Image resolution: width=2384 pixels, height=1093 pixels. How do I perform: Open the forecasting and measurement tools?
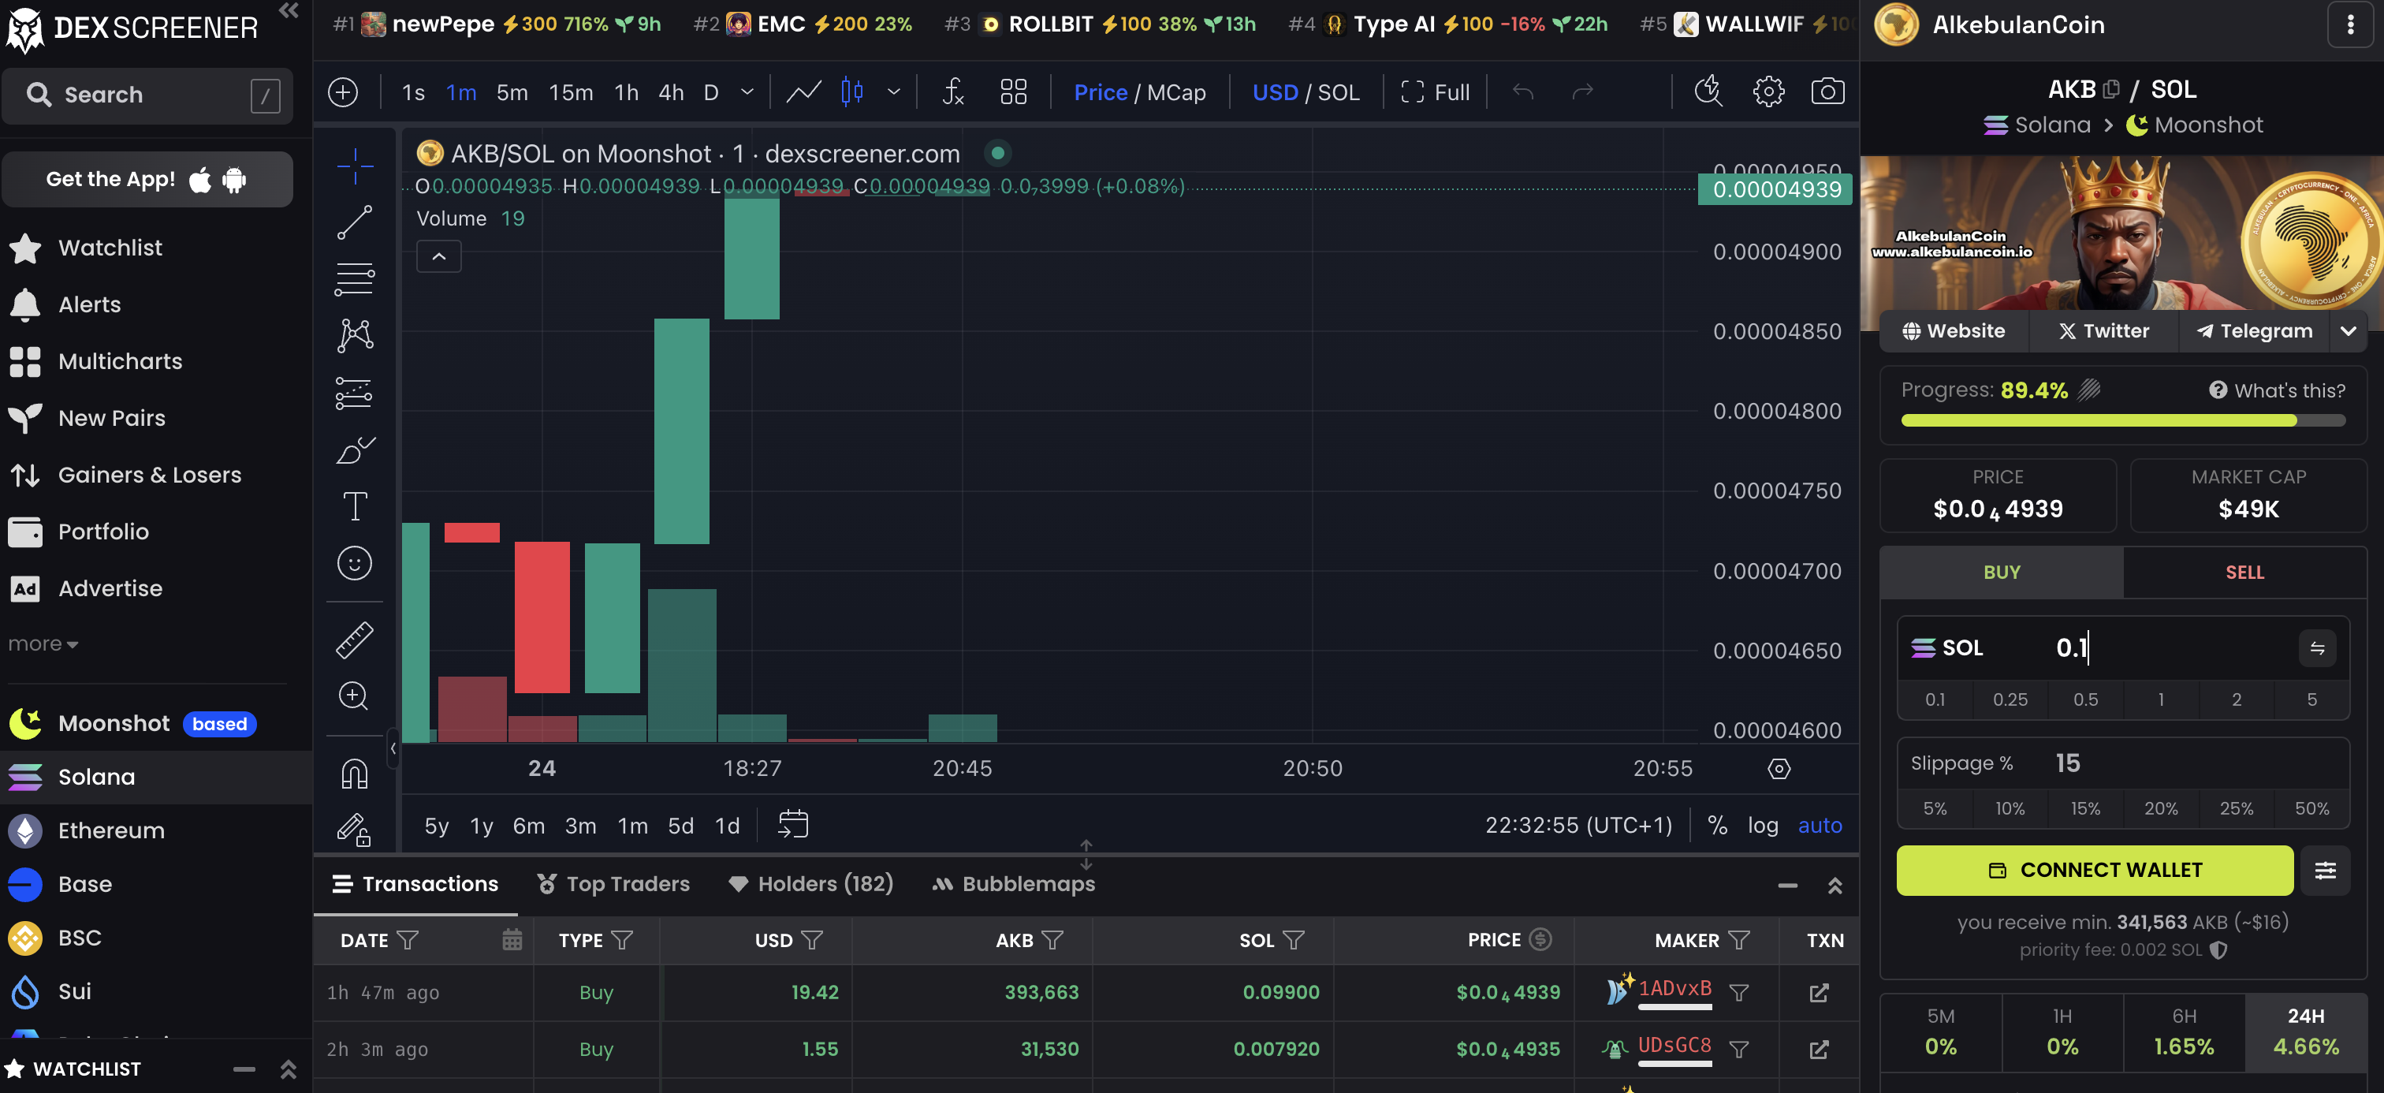tap(355, 394)
